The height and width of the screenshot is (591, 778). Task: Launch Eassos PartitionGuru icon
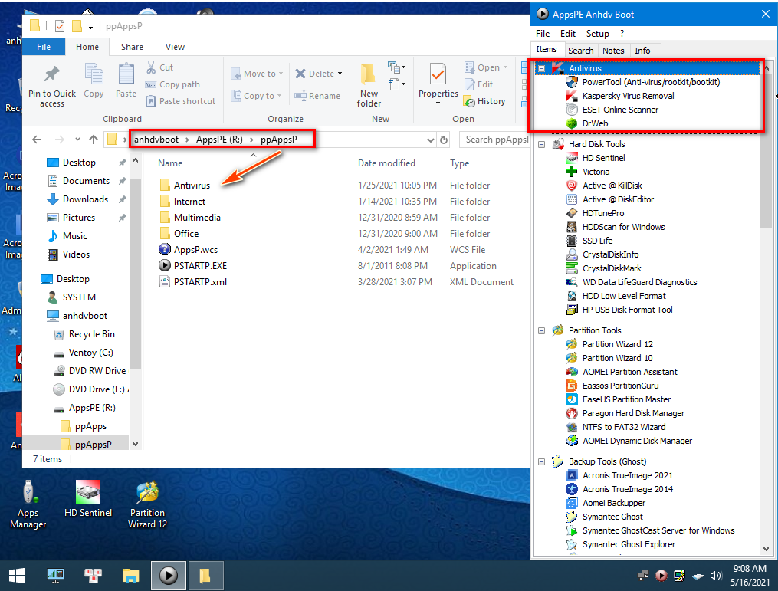(x=572, y=386)
